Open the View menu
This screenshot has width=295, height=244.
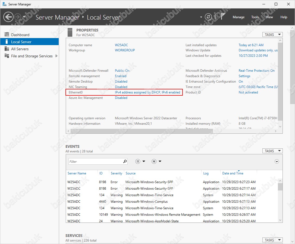click(269, 17)
